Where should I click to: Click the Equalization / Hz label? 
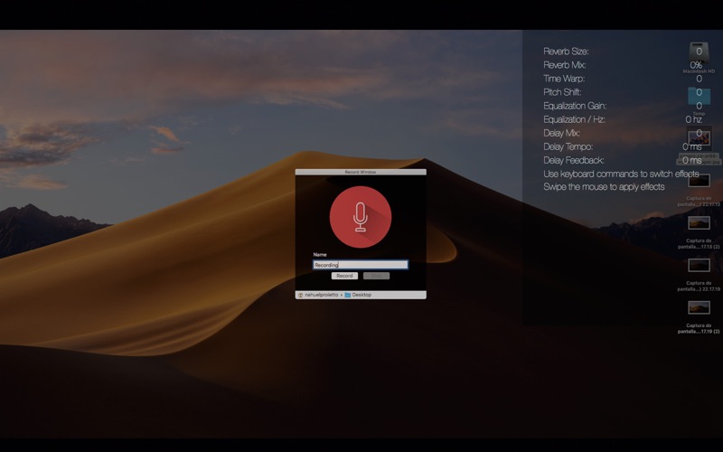click(574, 119)
